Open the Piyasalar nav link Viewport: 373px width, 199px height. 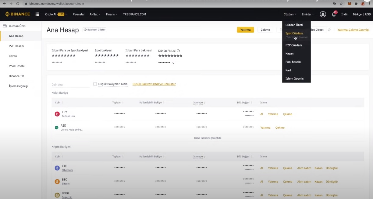coord(79,14)
